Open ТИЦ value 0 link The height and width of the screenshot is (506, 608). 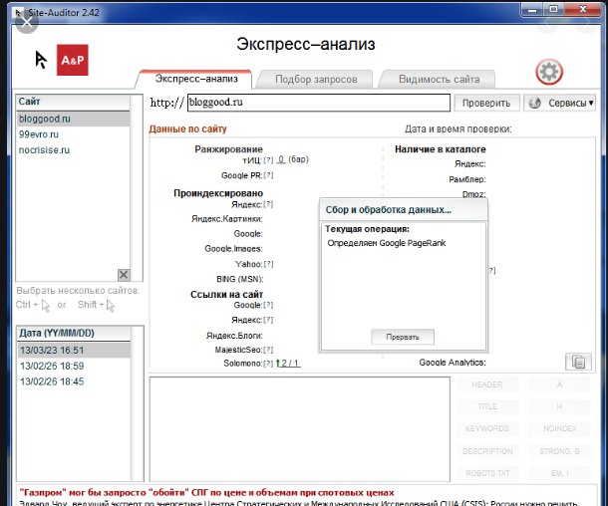pyautogui.click(x=281, y=159)
